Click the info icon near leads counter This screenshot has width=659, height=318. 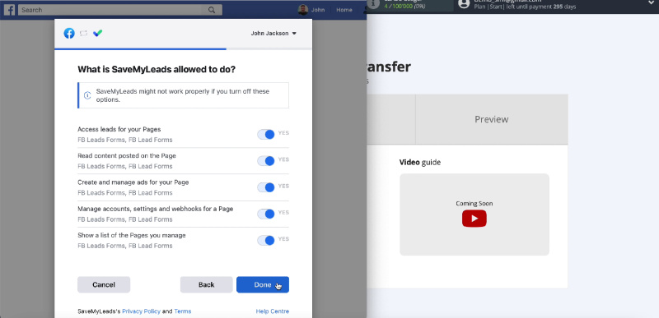point(374,3)
